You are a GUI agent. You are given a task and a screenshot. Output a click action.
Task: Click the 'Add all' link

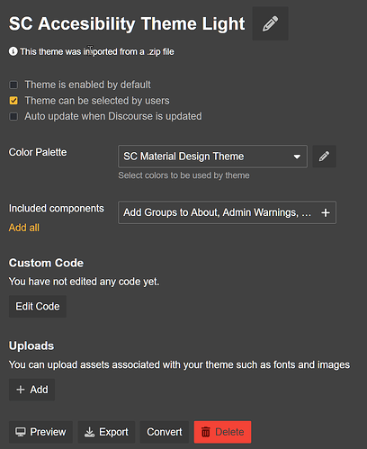tap(24, 228)
